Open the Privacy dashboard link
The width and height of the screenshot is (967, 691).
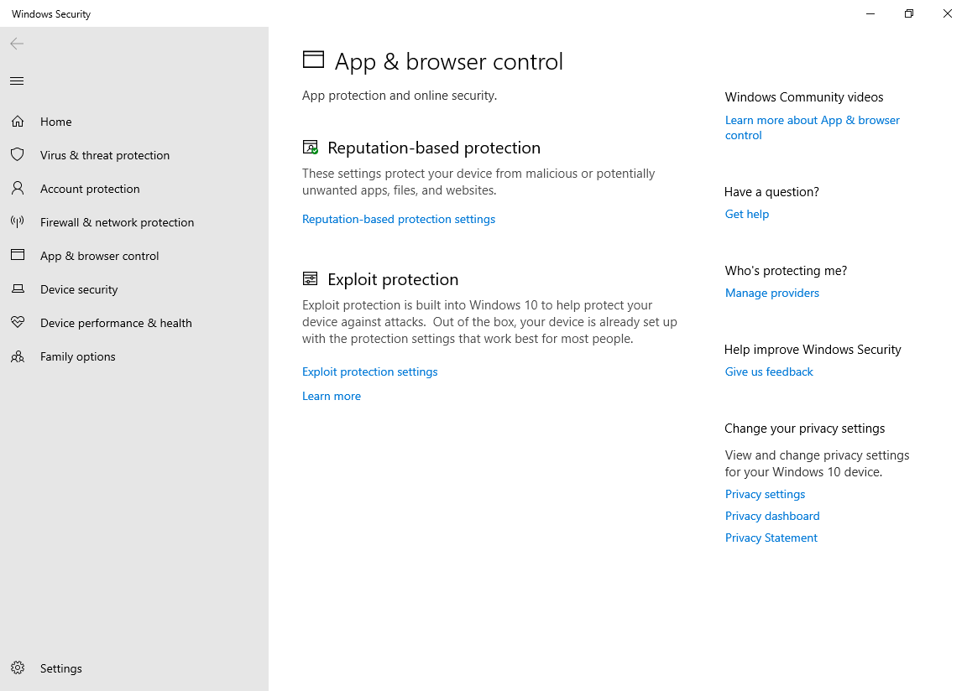pyautogui.click(x=772, y=516)
